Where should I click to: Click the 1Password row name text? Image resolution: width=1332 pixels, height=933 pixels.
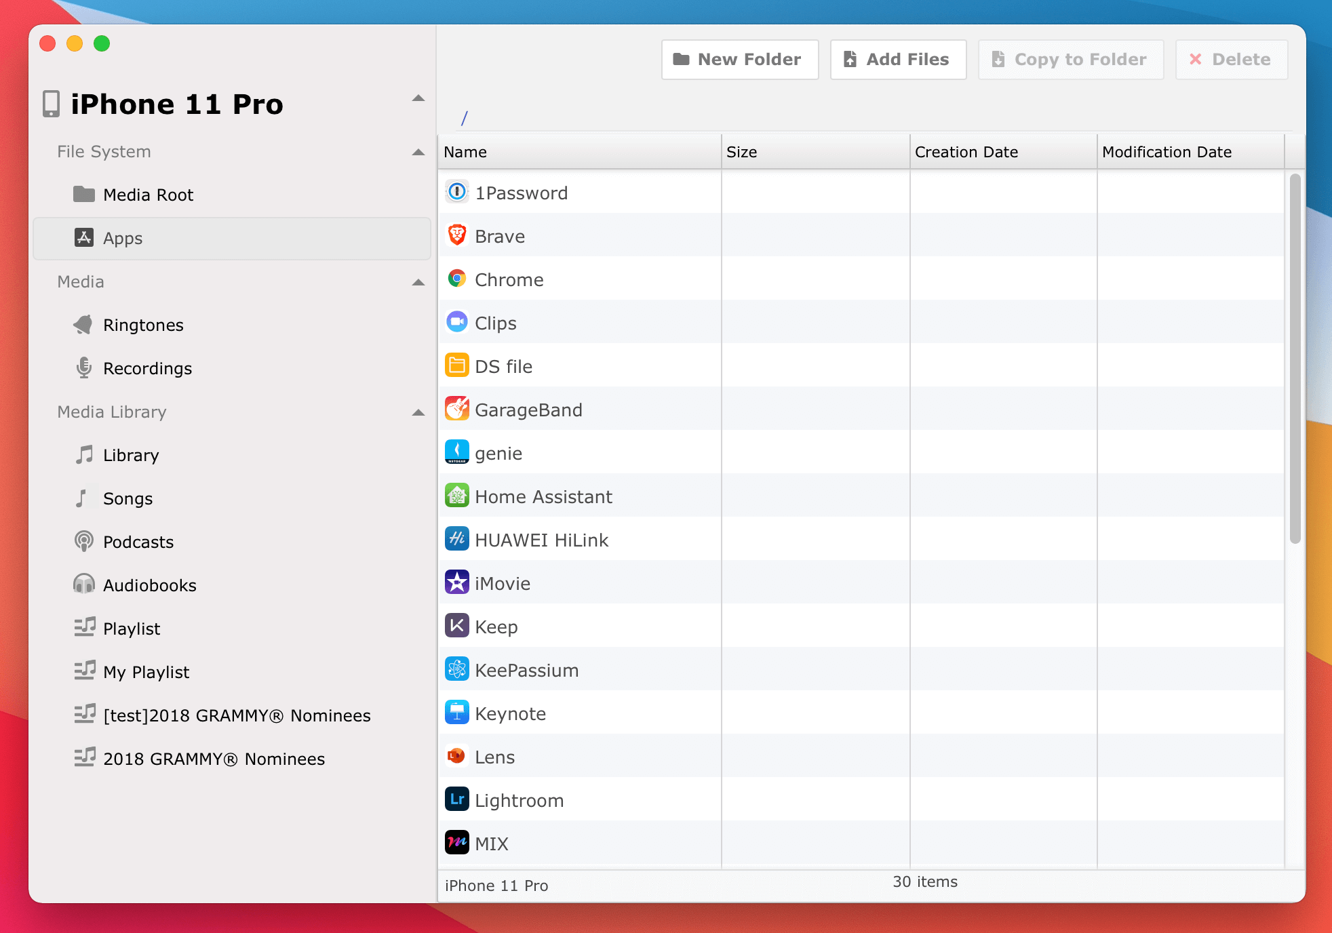tap(521, 193)
